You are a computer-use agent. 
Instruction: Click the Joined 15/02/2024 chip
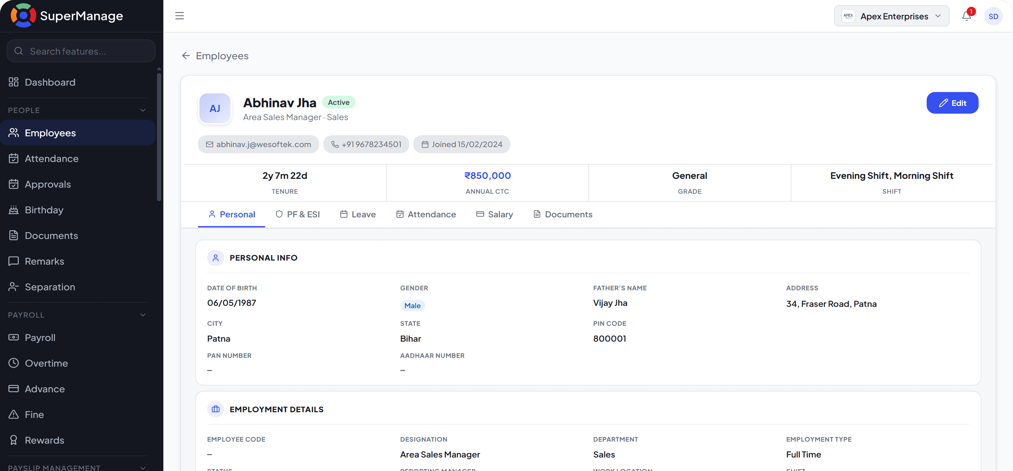click(x=462, y=144)
